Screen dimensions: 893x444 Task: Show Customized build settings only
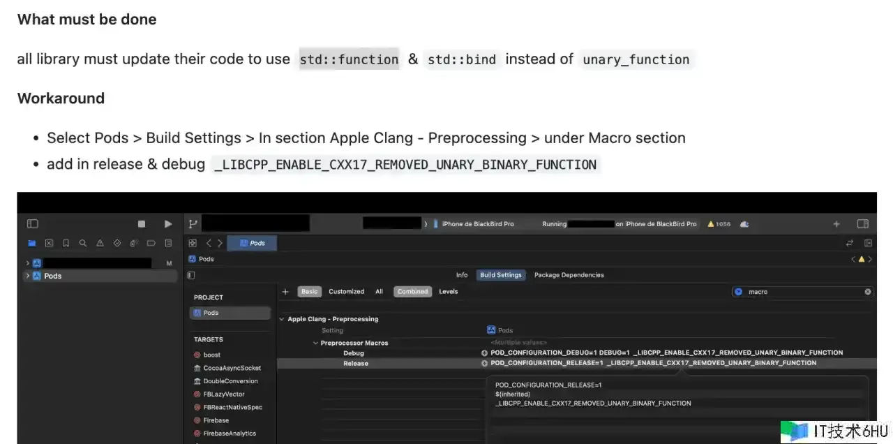[346, 292]
